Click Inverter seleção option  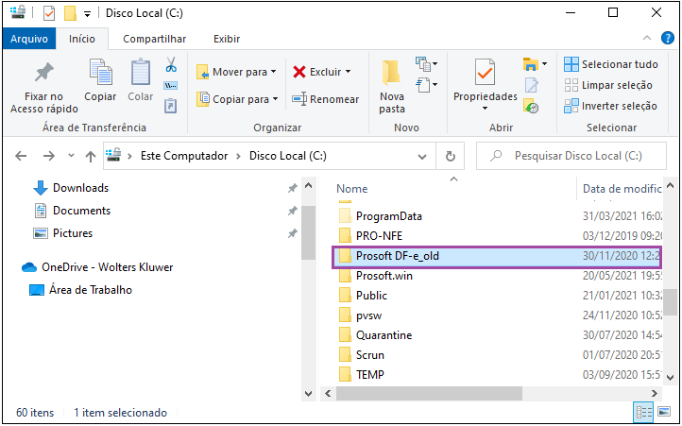610,106
